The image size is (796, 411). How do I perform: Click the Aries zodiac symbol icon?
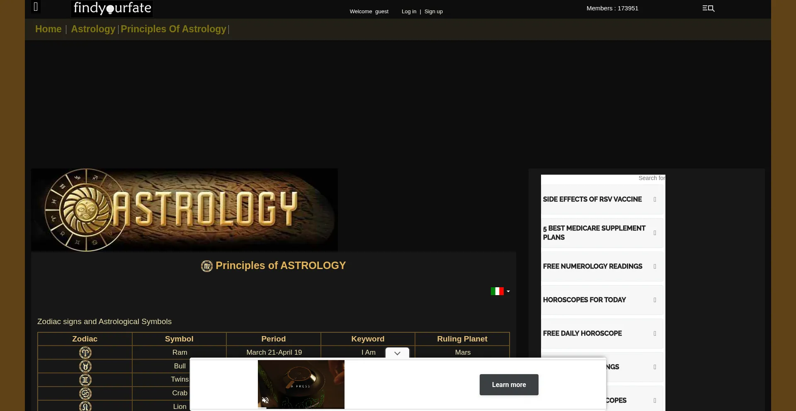(x=85, y=352)
